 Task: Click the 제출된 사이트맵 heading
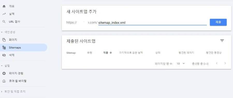tap(81, 41)
